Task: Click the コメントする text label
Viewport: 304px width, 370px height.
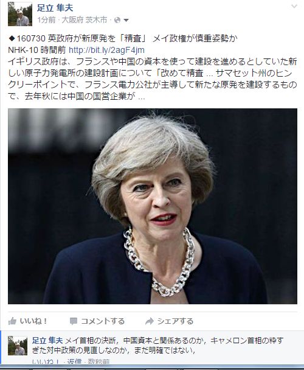Action: coord(103,321)
